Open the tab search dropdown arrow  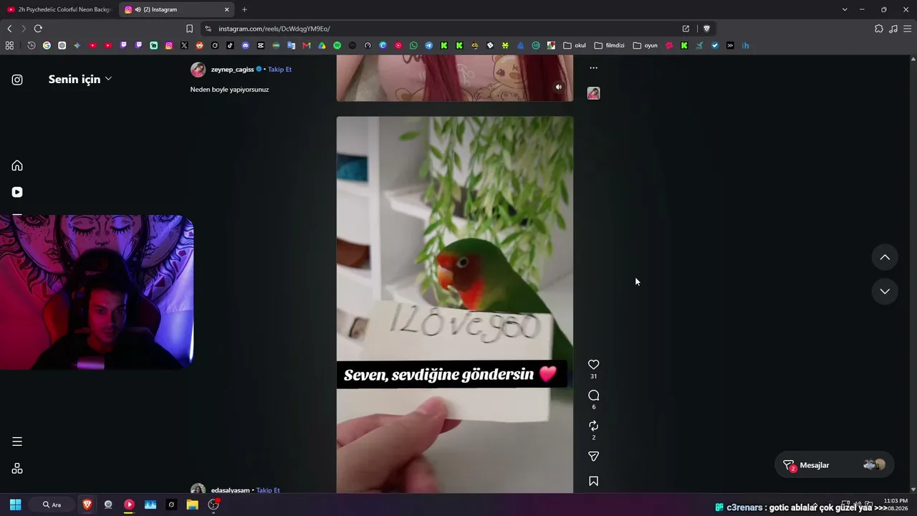click(845, 9)
